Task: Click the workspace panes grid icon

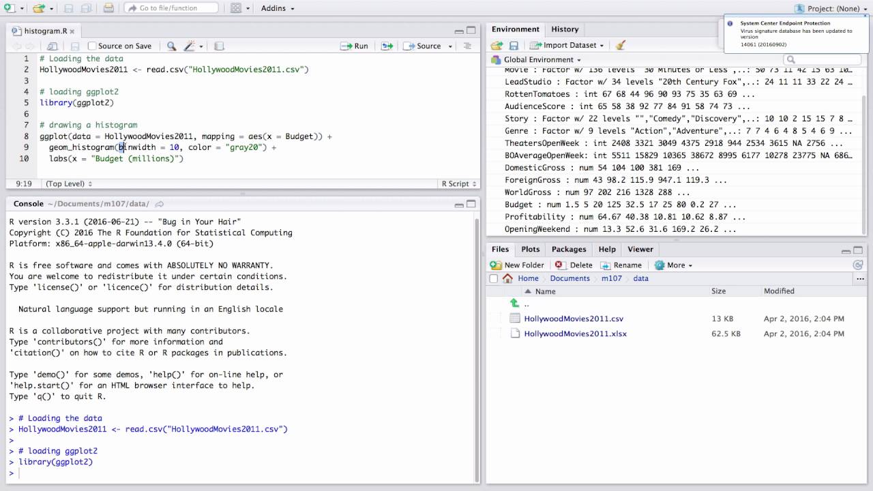Action: tap(236, 8)
